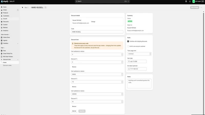Expand the Apps section chevron

(x=4, y=48)
